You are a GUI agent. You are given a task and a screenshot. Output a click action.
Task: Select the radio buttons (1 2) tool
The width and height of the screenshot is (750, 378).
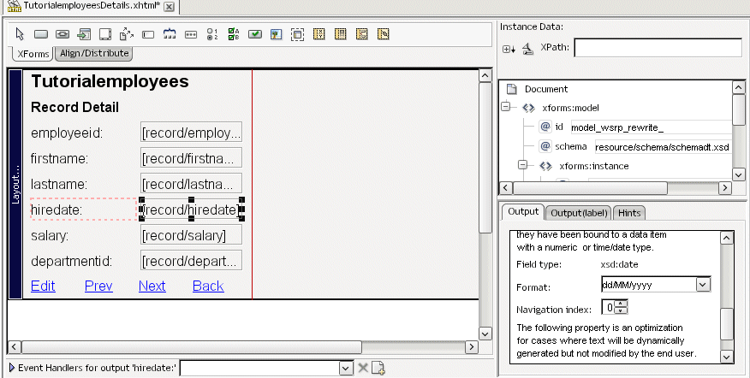[x=212, y=34]
